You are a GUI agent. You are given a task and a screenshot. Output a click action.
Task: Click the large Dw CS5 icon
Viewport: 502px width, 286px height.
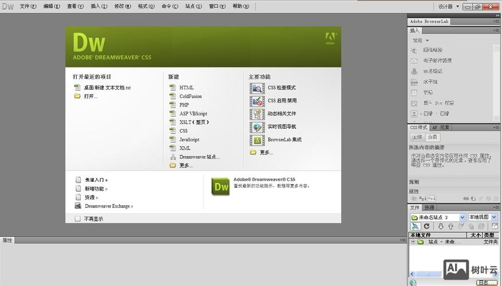click(221, 186)
